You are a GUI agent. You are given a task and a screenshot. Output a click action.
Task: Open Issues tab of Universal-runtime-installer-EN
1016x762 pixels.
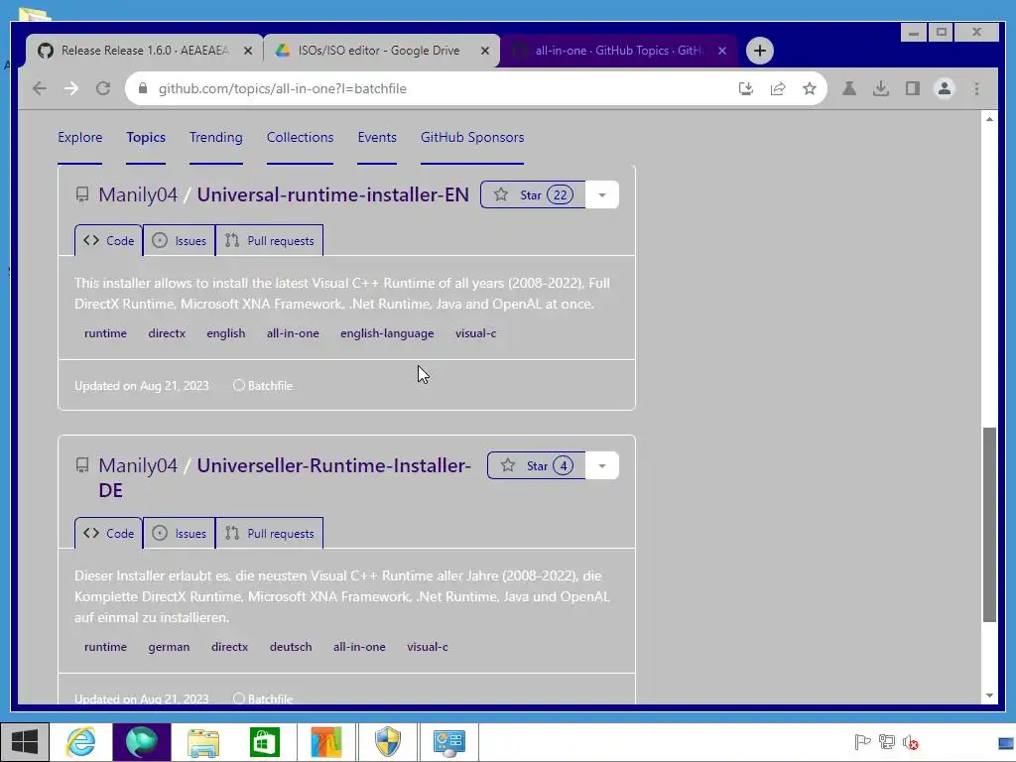click(180, 241)
